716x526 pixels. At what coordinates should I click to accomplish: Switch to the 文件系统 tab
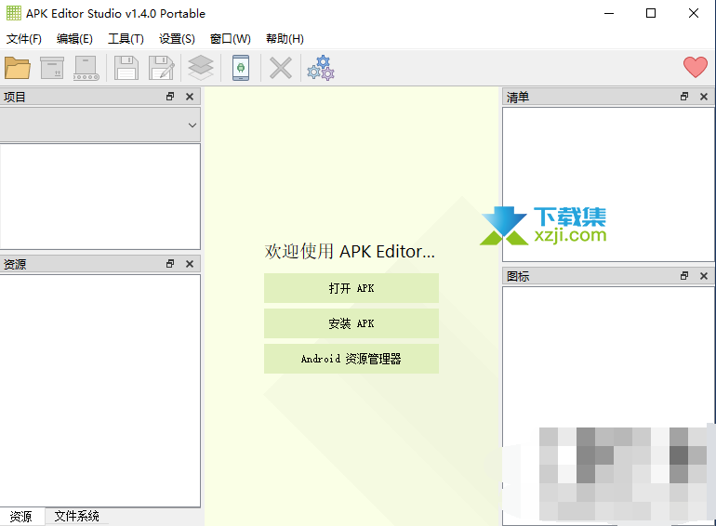click(x=76, y=517)
